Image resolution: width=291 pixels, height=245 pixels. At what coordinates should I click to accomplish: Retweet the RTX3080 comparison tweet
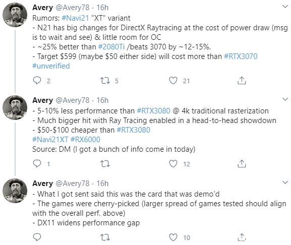(105, 164)
